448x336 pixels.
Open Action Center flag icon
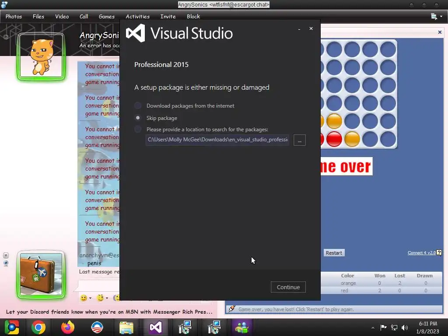[x=383, y=327]
